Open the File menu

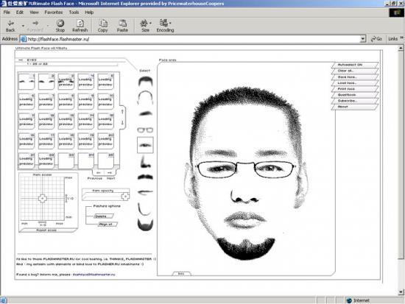(7, 12)
